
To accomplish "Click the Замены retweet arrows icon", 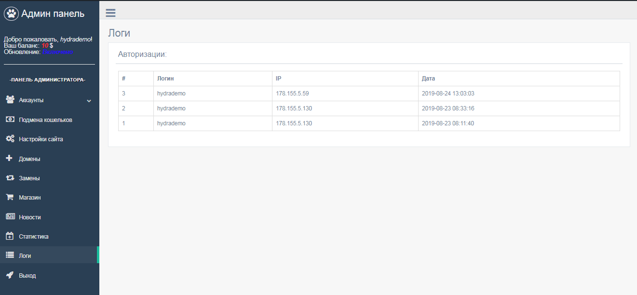I will [x=10, y=178].
